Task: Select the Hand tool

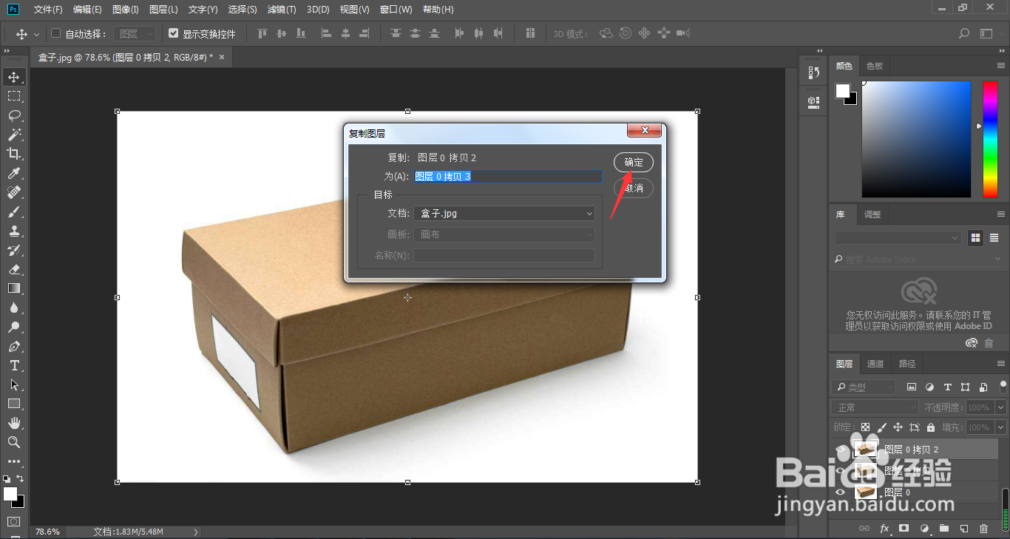Action: [13, 423]
